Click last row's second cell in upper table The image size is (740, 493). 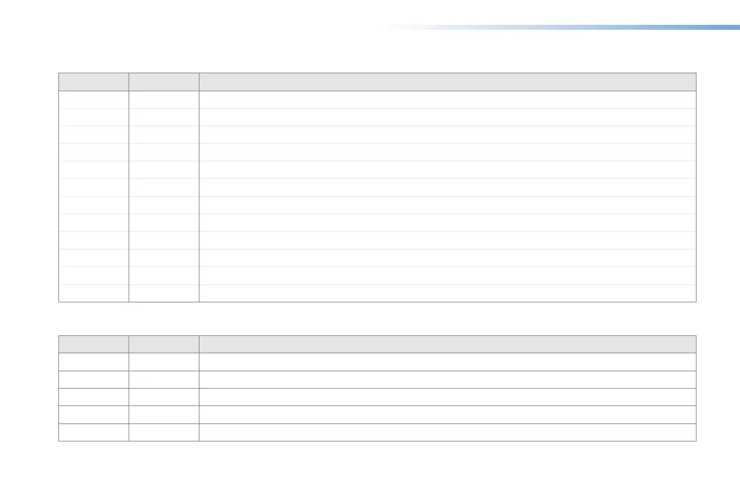coord(164,293)
